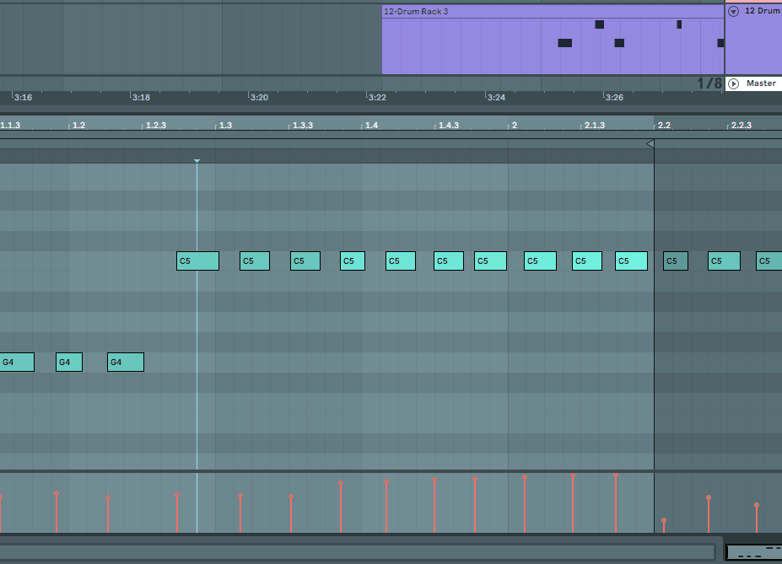Select the first C5 note in the MIDI editor
The height and width of the screenshot is (564, 782).
[x=197, y=261]
